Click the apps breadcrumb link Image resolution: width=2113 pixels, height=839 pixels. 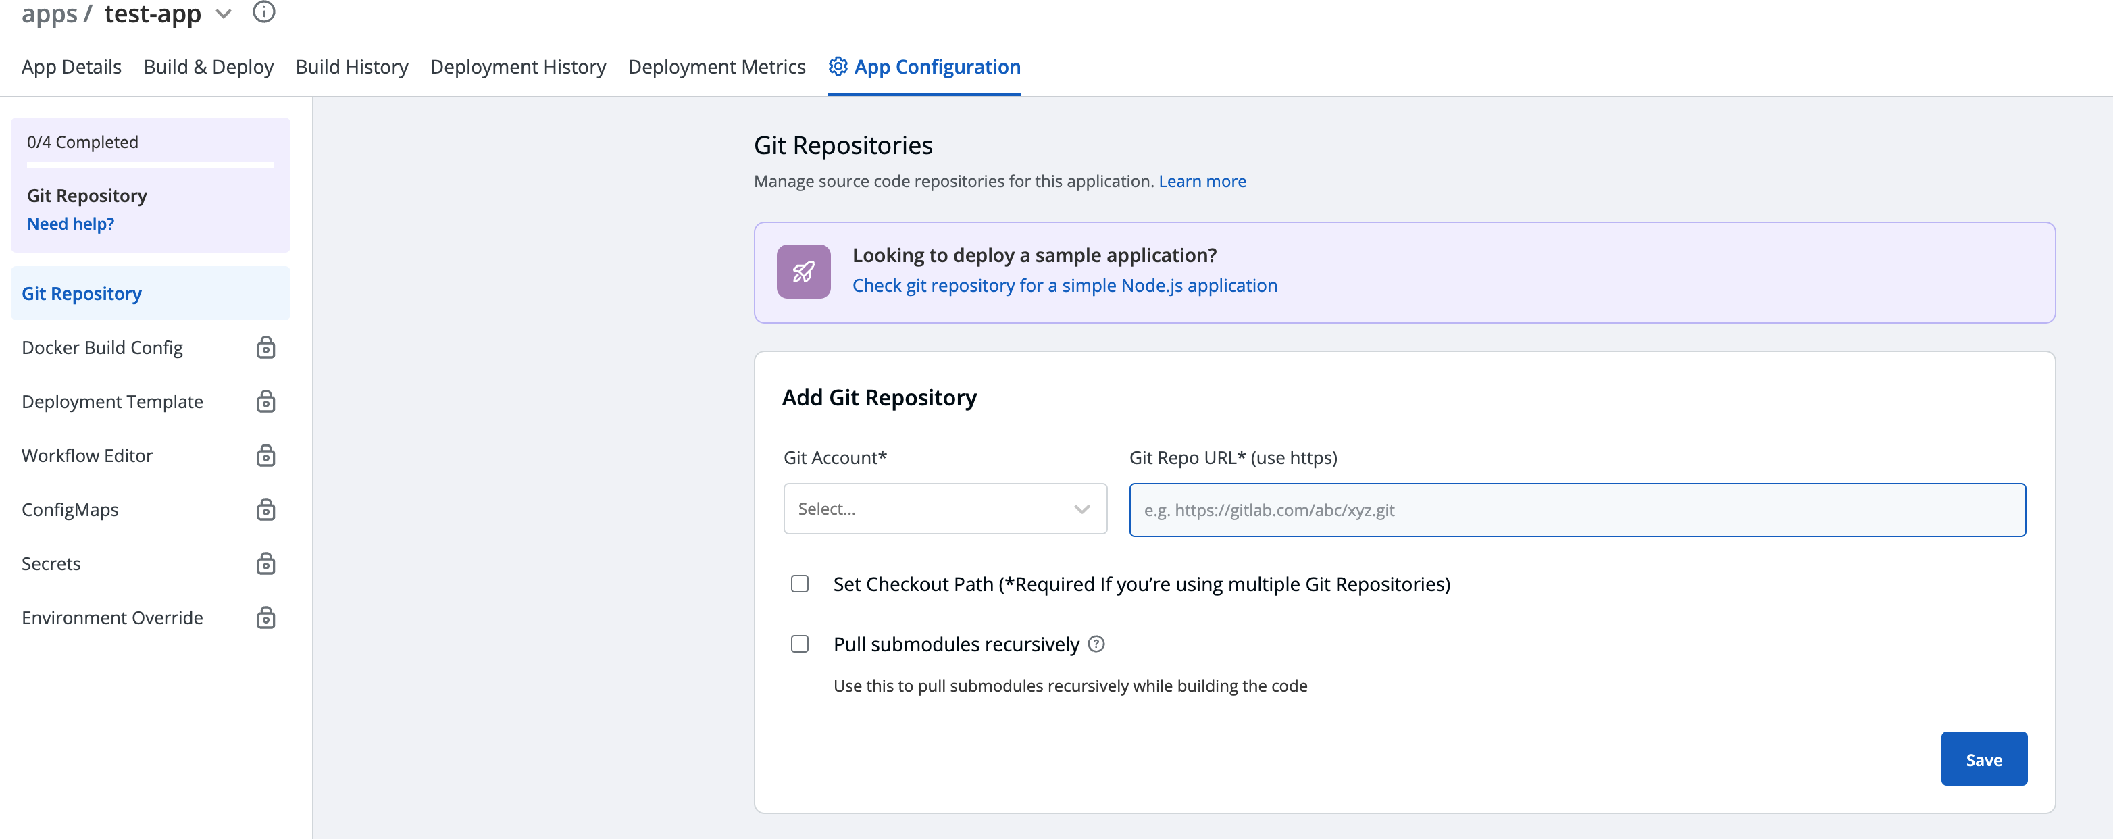[49, 14]
